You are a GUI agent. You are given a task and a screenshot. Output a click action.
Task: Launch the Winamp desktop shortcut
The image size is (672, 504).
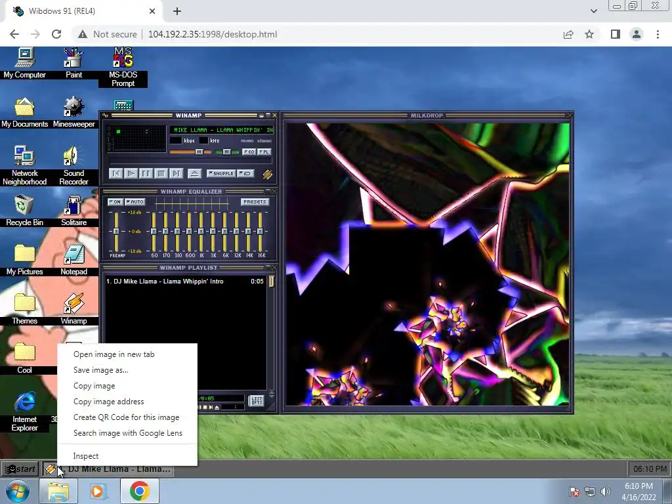click(x=73, y=309)
